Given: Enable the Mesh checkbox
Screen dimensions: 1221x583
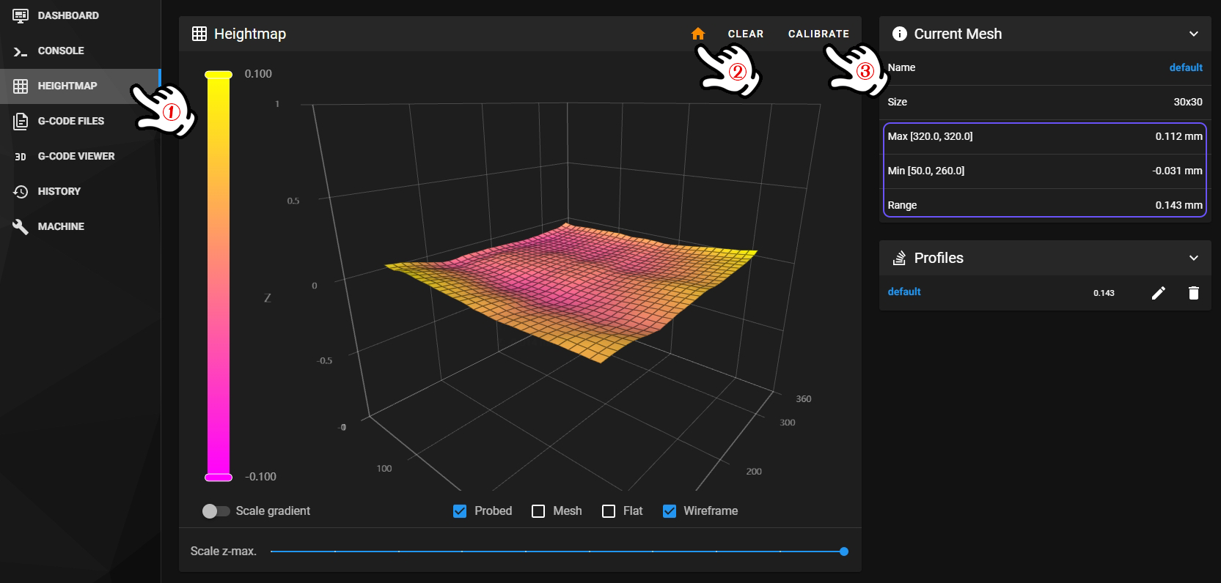Looking at the screenshot, I should 538,511.
